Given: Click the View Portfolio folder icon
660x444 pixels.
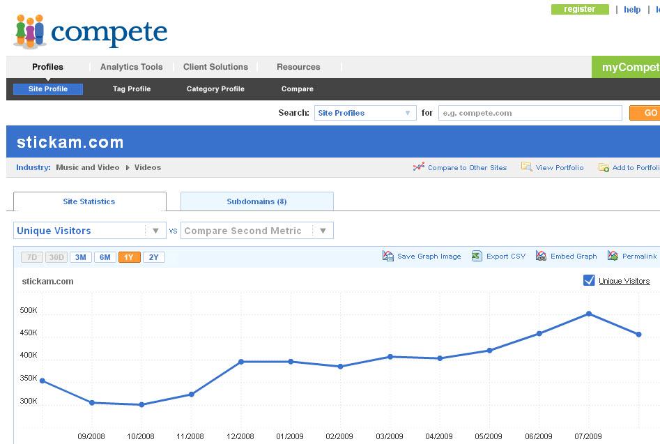Looking at the screenshot, I should point(527,167).
